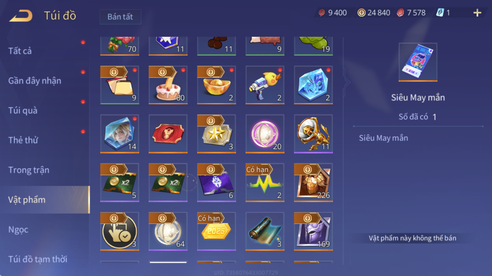Select the hand tap checkmark item

pyautogui.click(x=120, y=231)
